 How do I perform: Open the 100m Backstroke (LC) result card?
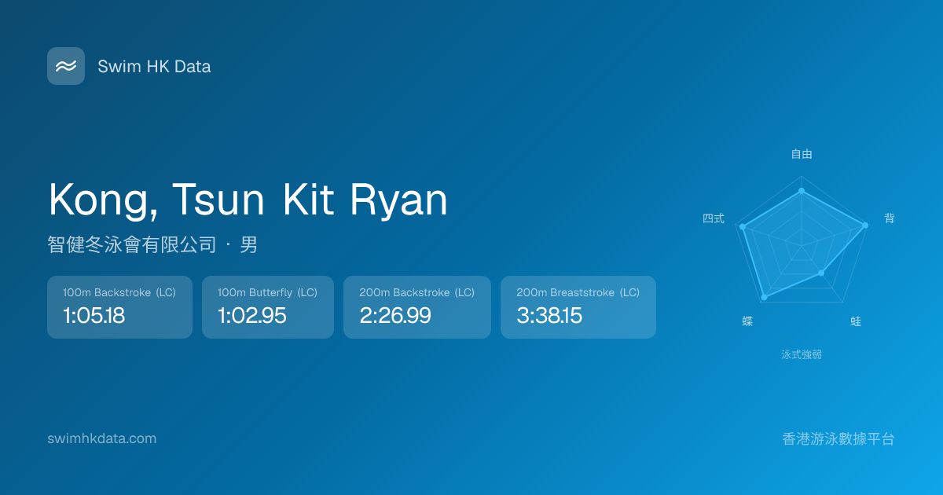(x=119, y=307)
